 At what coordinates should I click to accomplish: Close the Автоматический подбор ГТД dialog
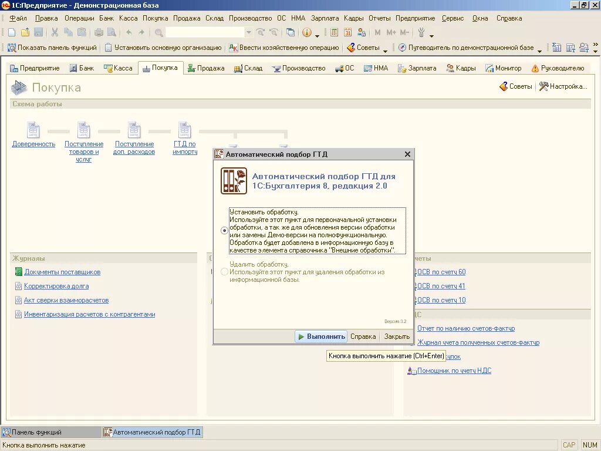click(x=407, y=154)
